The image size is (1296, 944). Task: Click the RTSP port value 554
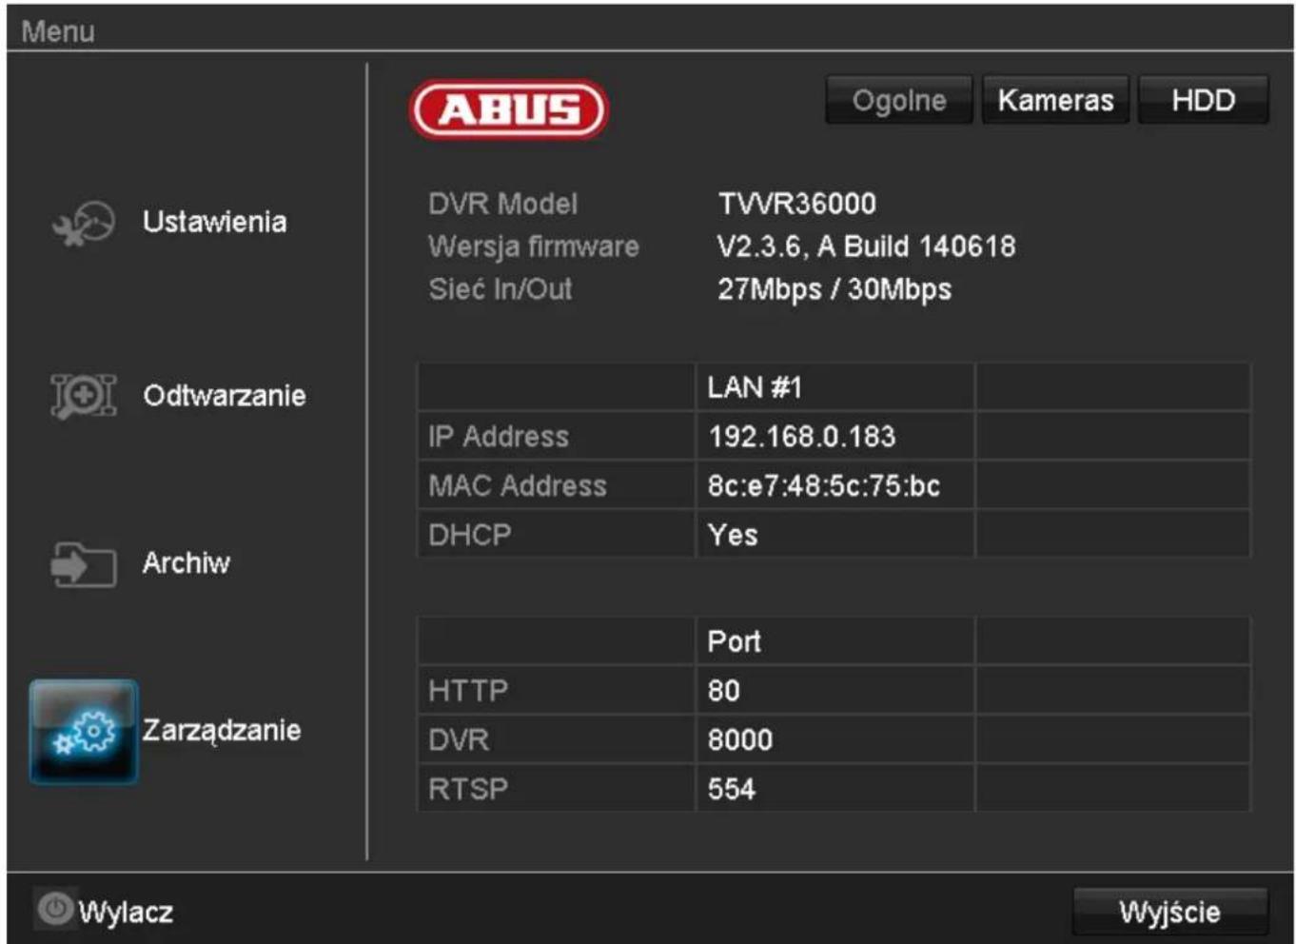(x=731, y=789)
